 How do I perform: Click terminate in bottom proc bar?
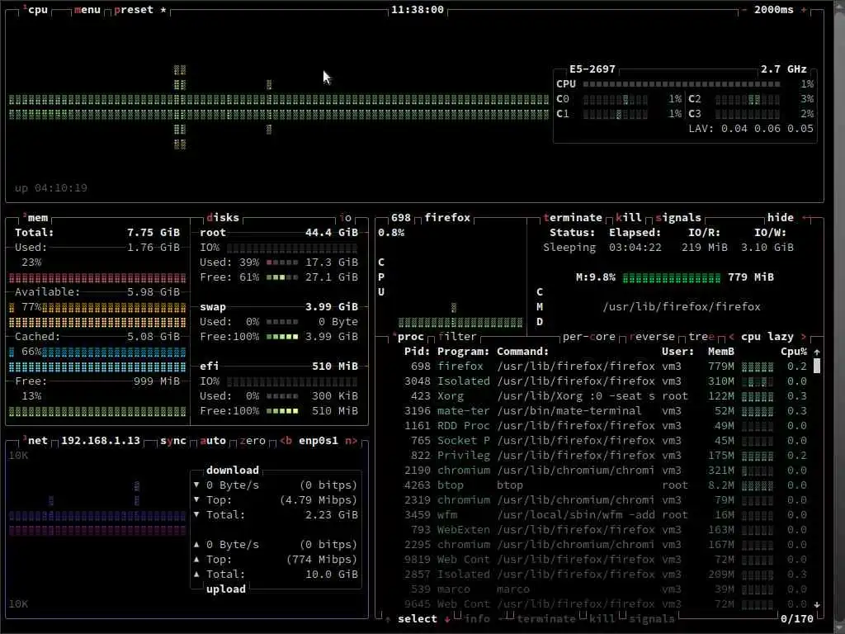point(546,619)
